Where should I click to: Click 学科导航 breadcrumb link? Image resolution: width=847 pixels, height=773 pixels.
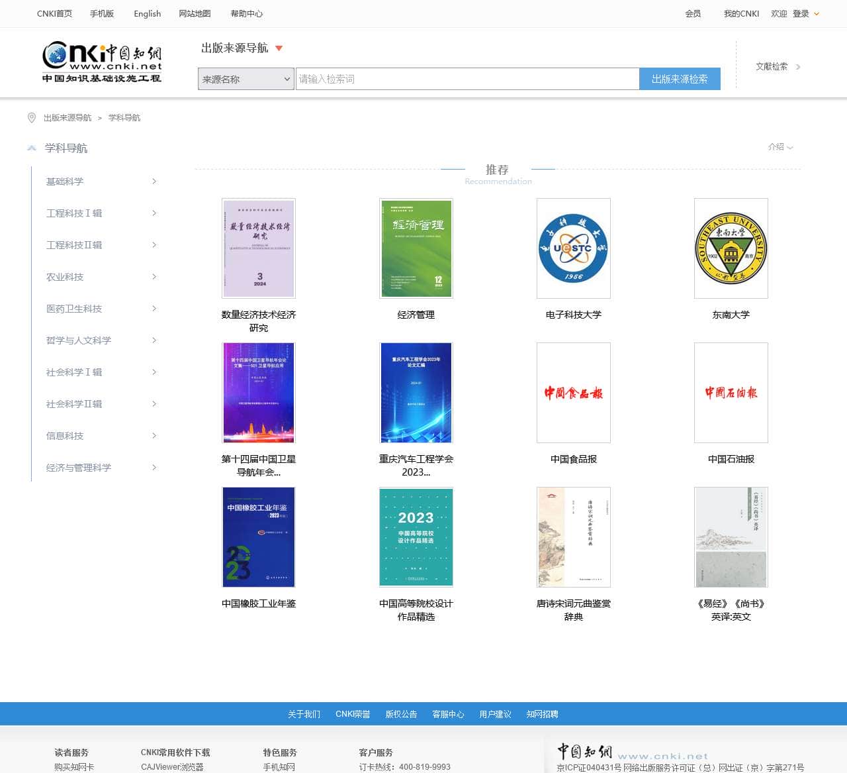pos(124,118)
